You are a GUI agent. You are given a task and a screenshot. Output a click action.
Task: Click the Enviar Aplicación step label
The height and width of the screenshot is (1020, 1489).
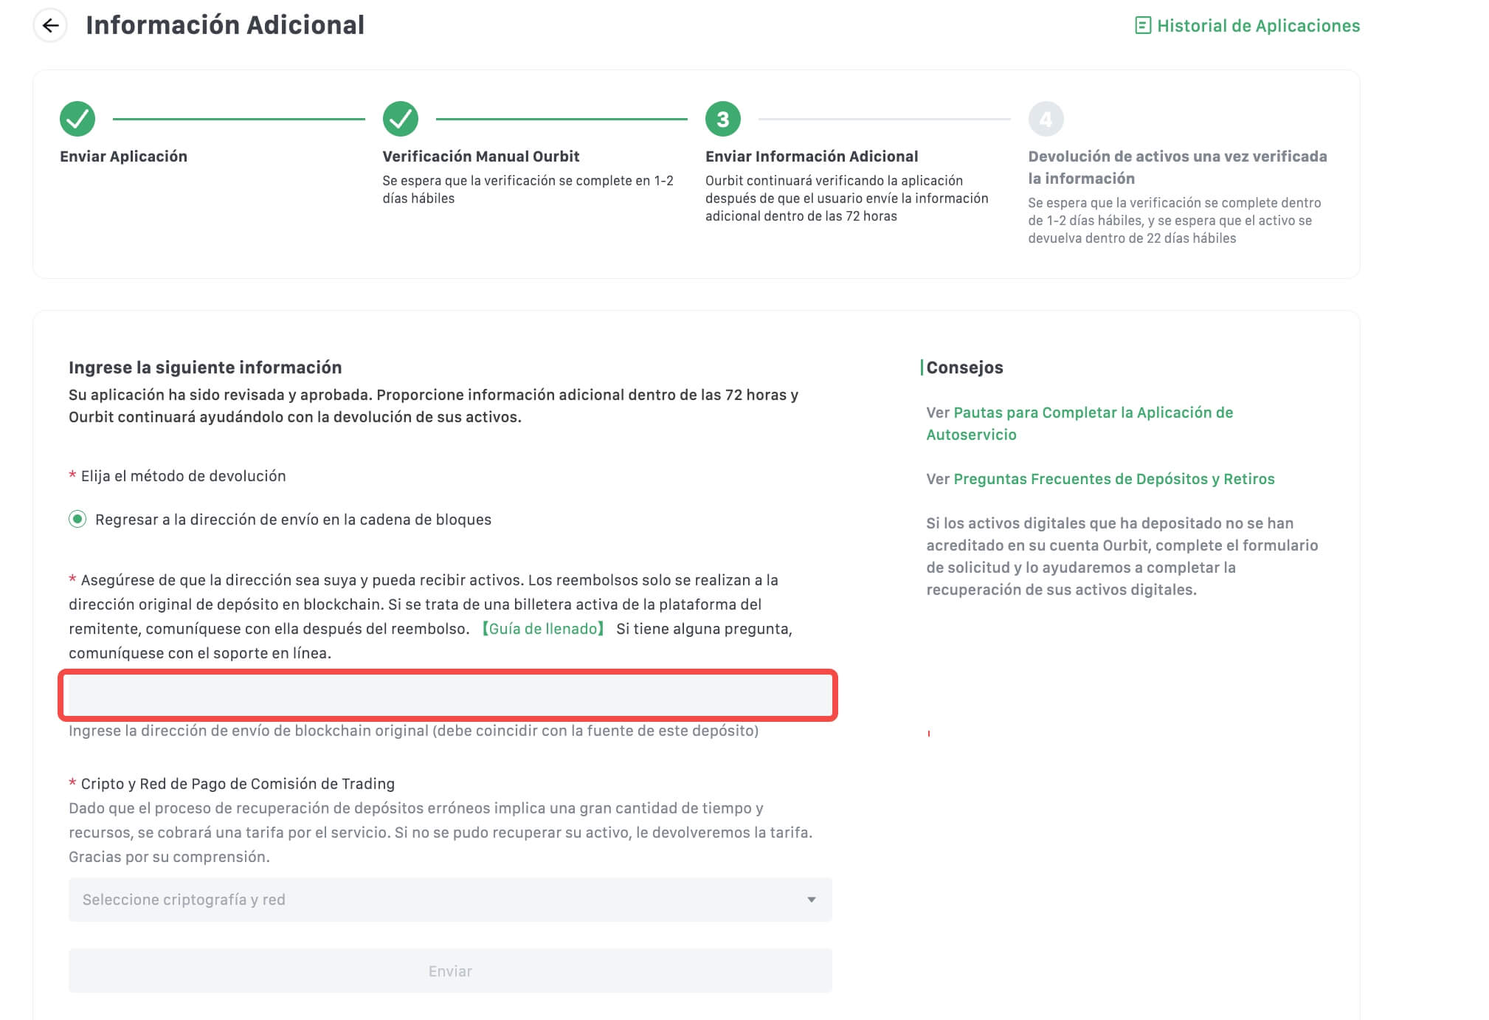pyautogui.click(x=123, y=156)
